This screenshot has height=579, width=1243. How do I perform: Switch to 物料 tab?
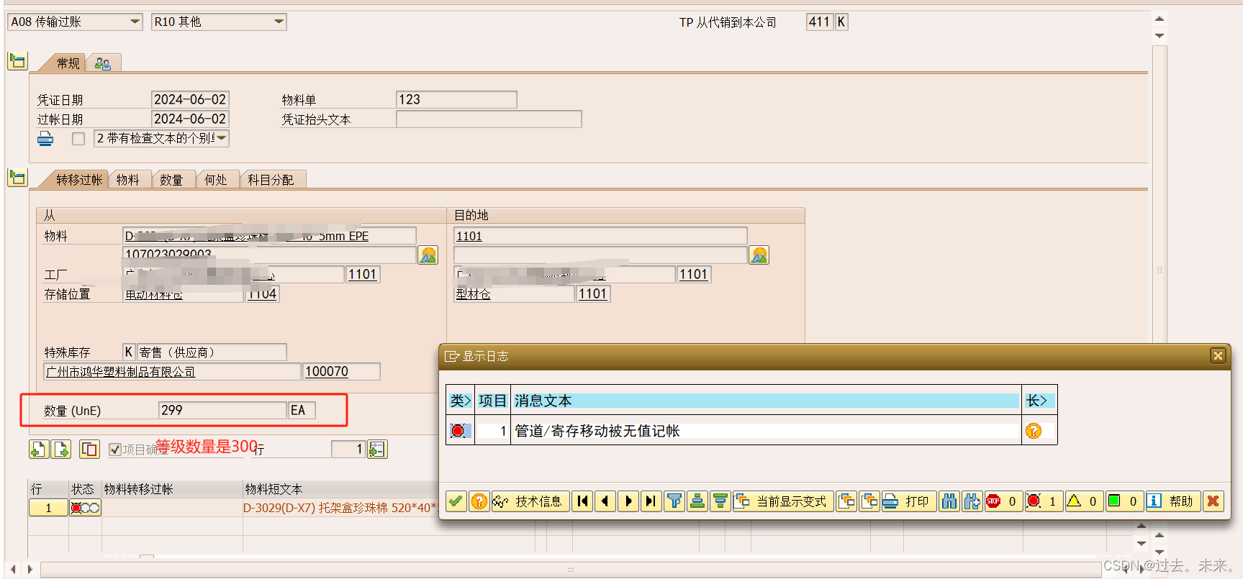coord(128,179)
